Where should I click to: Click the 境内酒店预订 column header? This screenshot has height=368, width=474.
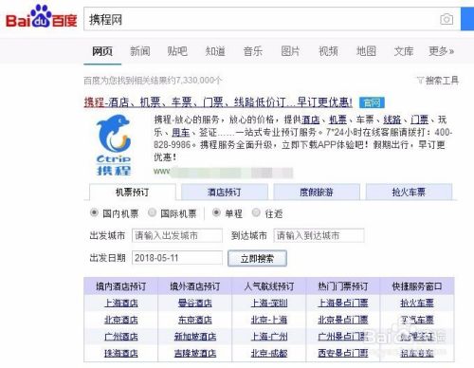pyautogui.click(x=121, y=286)
